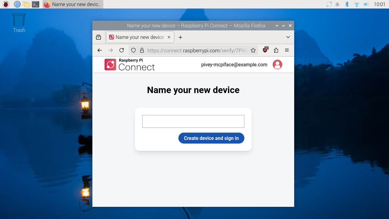Open the Wi-Fi network tray menu

tap(356, 4)
